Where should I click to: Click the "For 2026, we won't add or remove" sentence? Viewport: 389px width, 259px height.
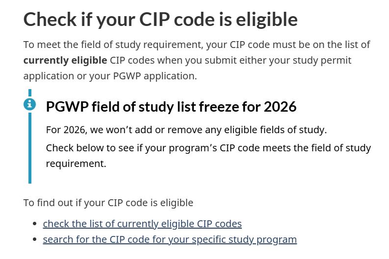[186, 130]
